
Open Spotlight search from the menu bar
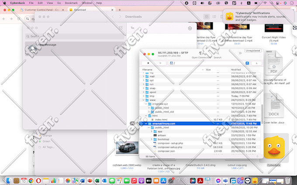272,3
